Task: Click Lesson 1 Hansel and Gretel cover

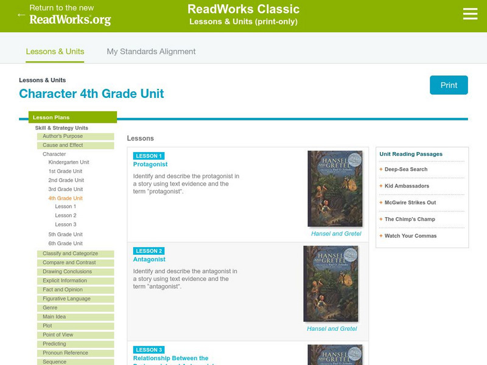Action: pyautogui.click(x=335, y=189)
